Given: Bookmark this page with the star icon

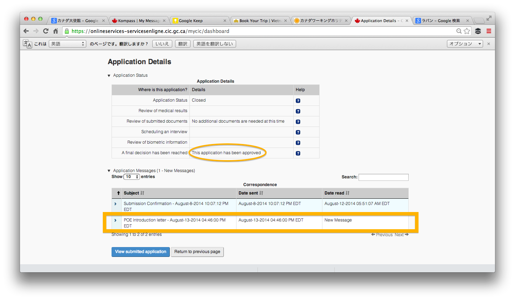Looking at the screenshot, I should tap(467, 31).
